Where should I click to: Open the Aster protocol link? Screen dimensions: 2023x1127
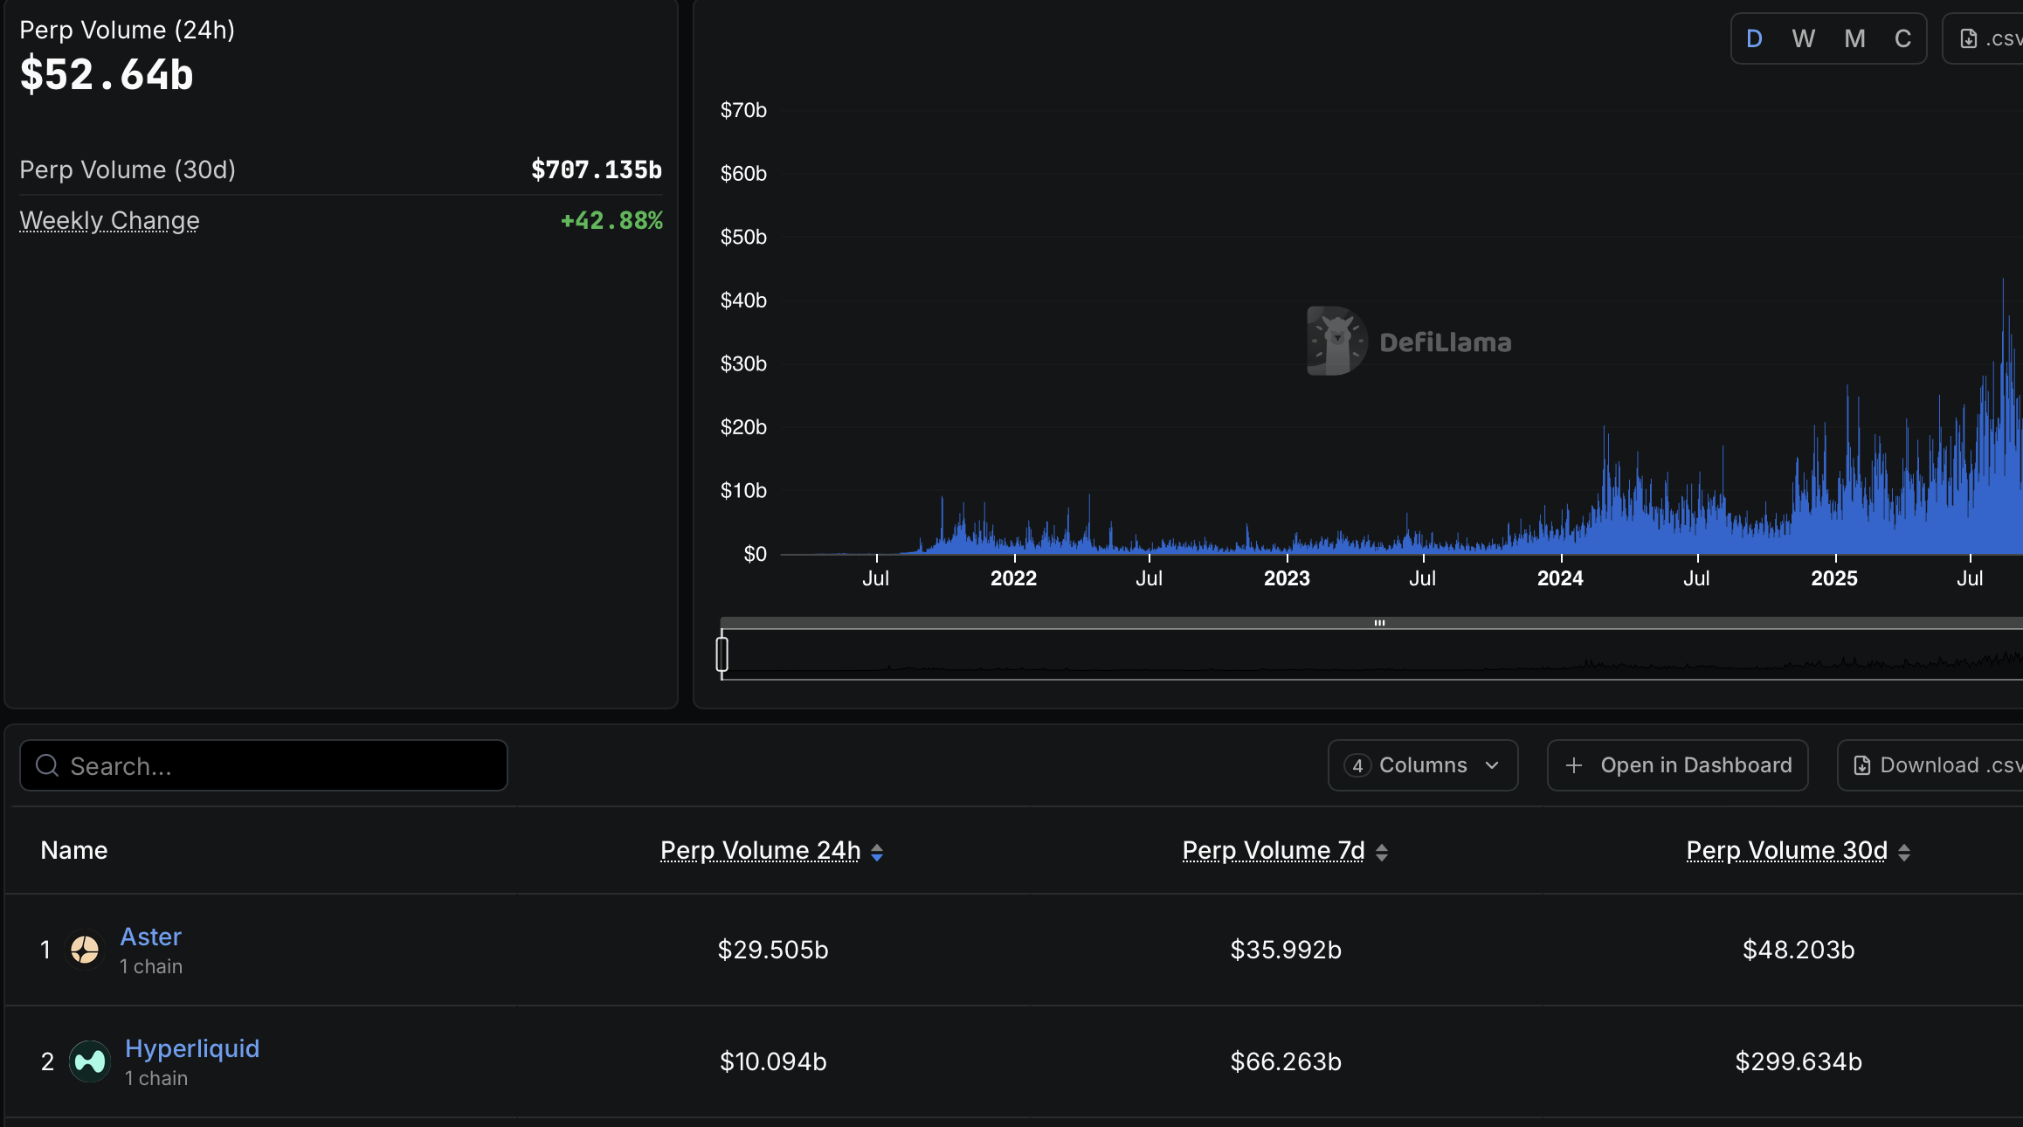click(150, 937)
